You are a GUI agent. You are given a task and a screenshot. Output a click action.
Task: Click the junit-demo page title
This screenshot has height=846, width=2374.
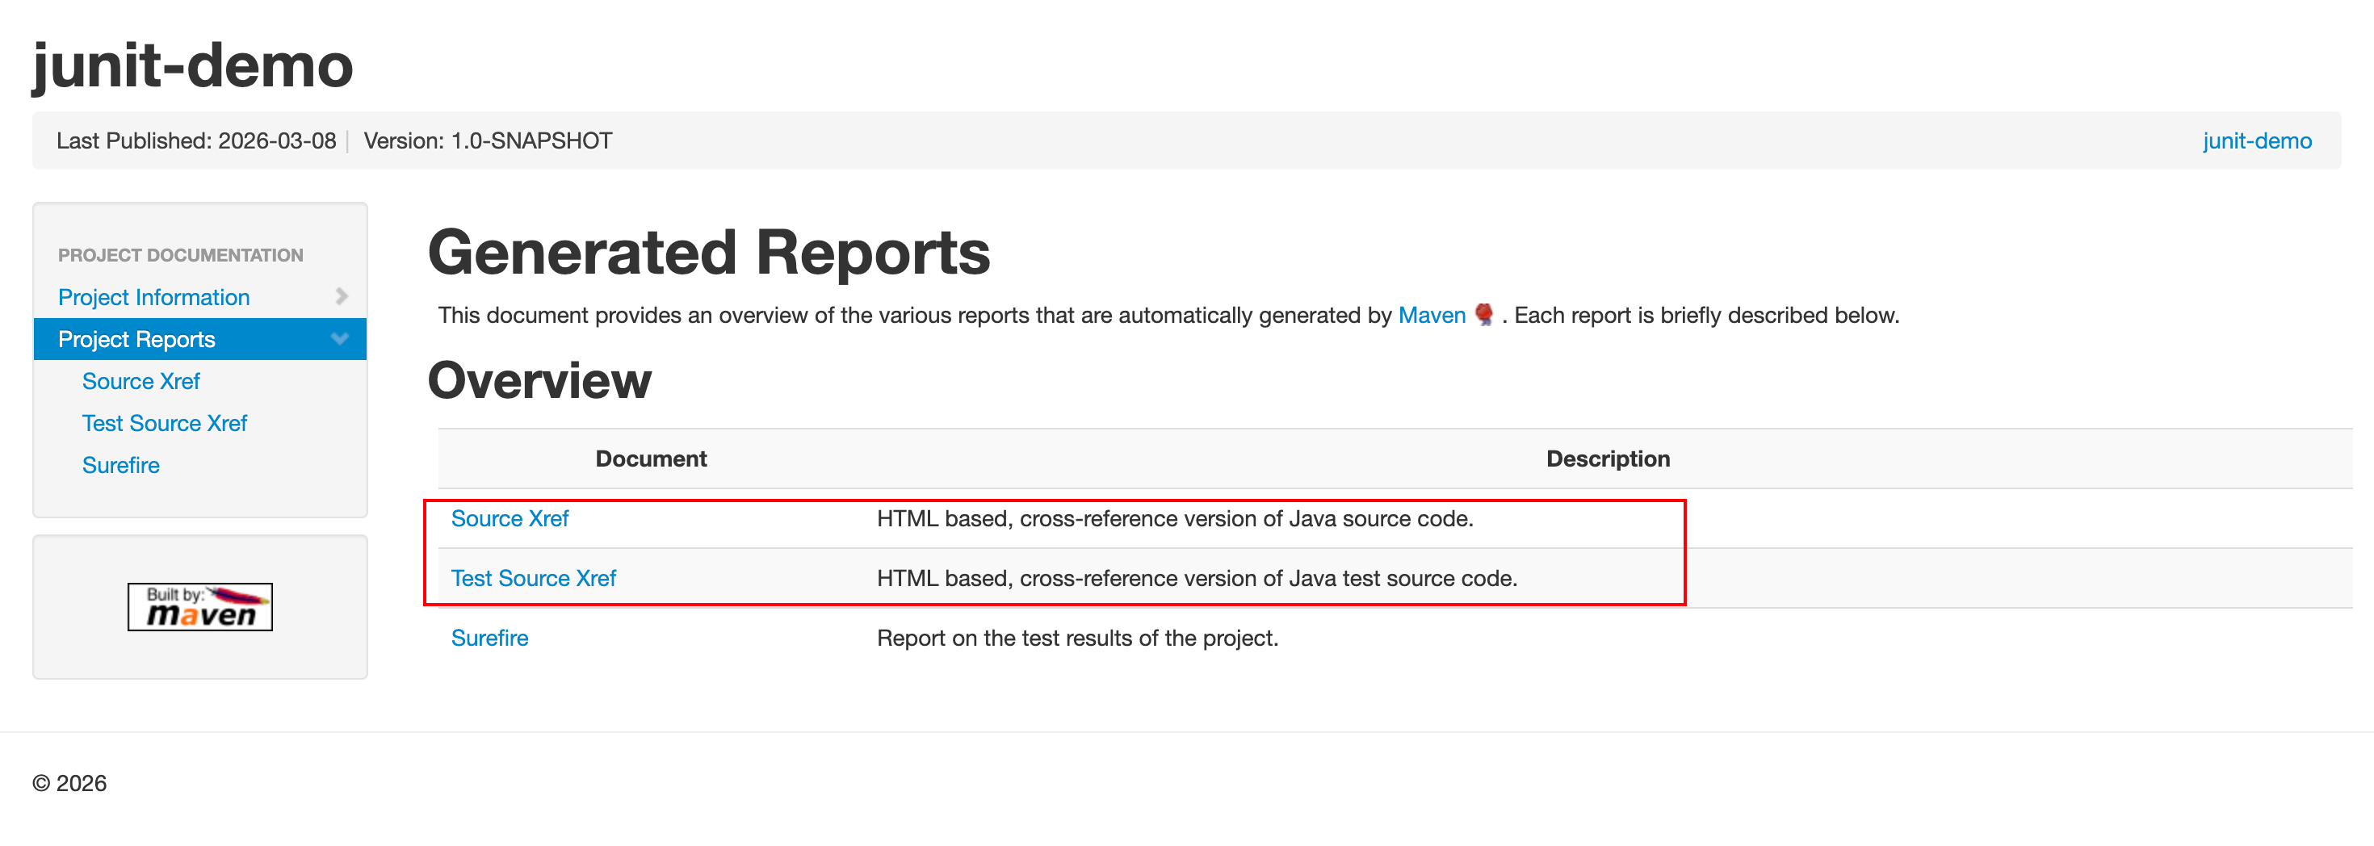click(x=193, y=65)
